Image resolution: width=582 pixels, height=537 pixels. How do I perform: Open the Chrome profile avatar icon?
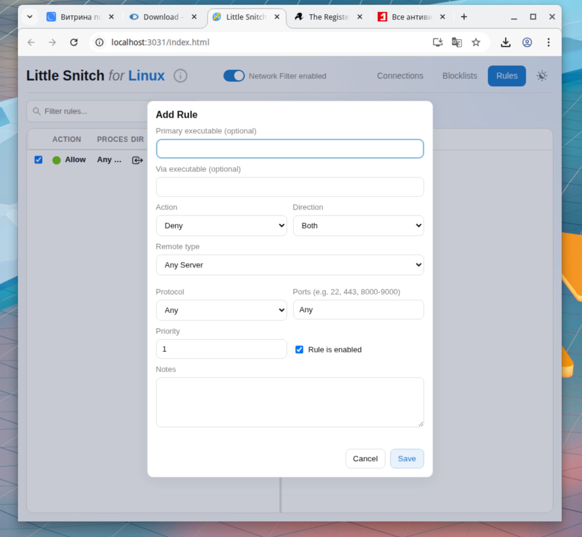coord(527,42)
